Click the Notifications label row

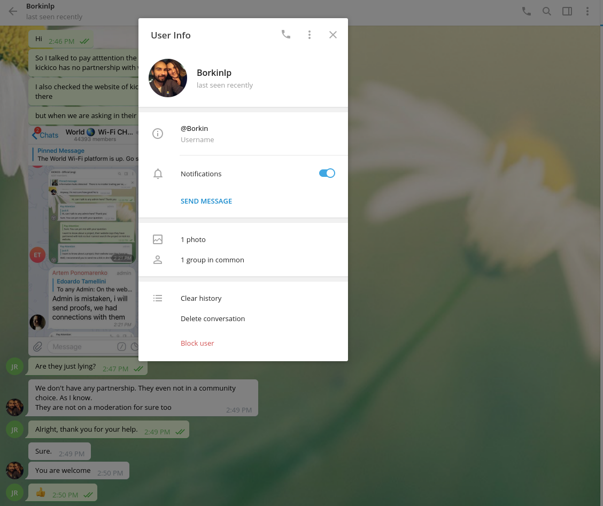click(x=243, y=174)
